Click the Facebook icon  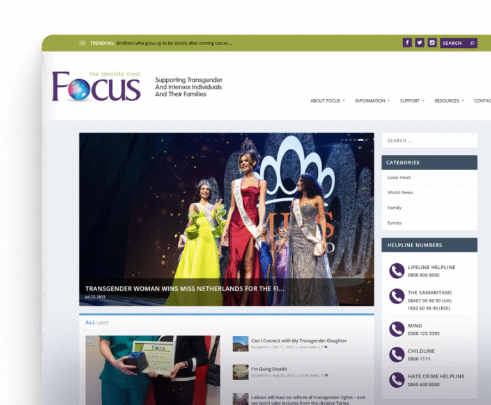[407, 43]
